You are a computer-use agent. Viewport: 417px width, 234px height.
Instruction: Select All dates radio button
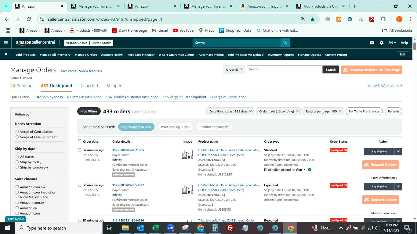[17, 157]
